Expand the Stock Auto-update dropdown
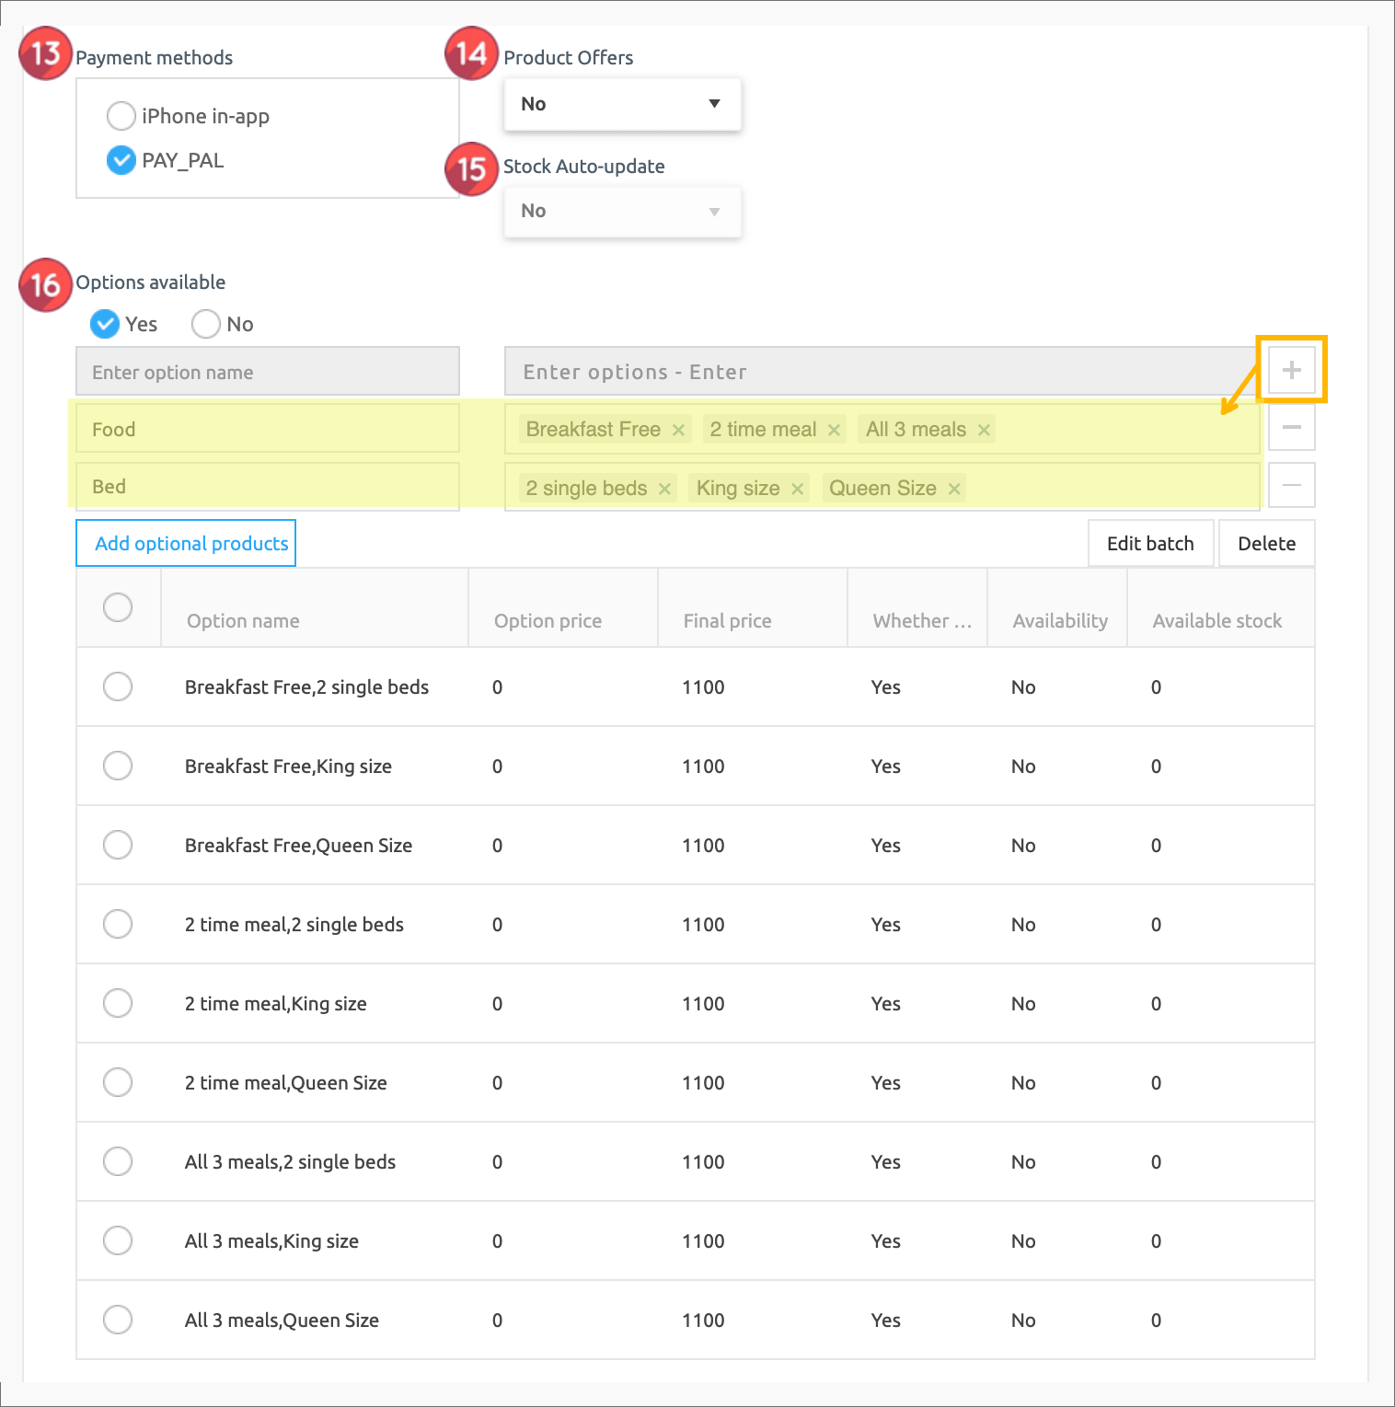 pos(622,212)
